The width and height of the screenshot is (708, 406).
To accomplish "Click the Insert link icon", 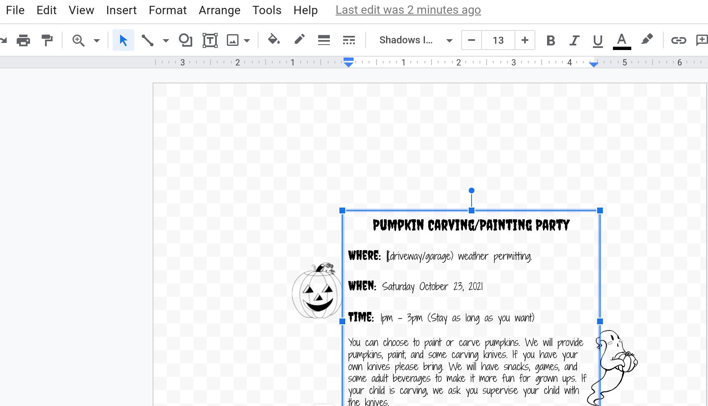I will [678, 40].
